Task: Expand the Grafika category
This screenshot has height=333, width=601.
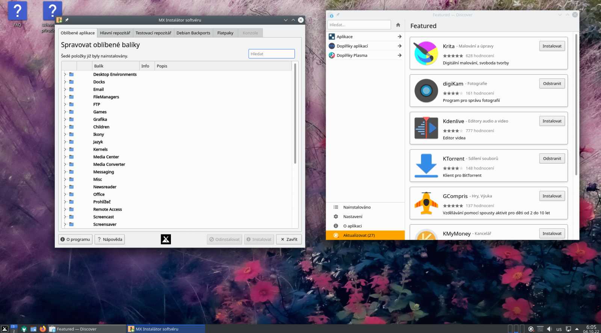Action: [65, 119]
